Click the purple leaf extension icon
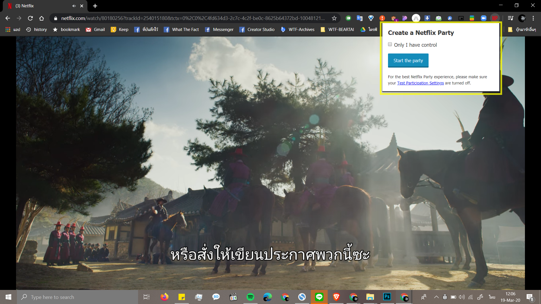 (x=405, y=18)
